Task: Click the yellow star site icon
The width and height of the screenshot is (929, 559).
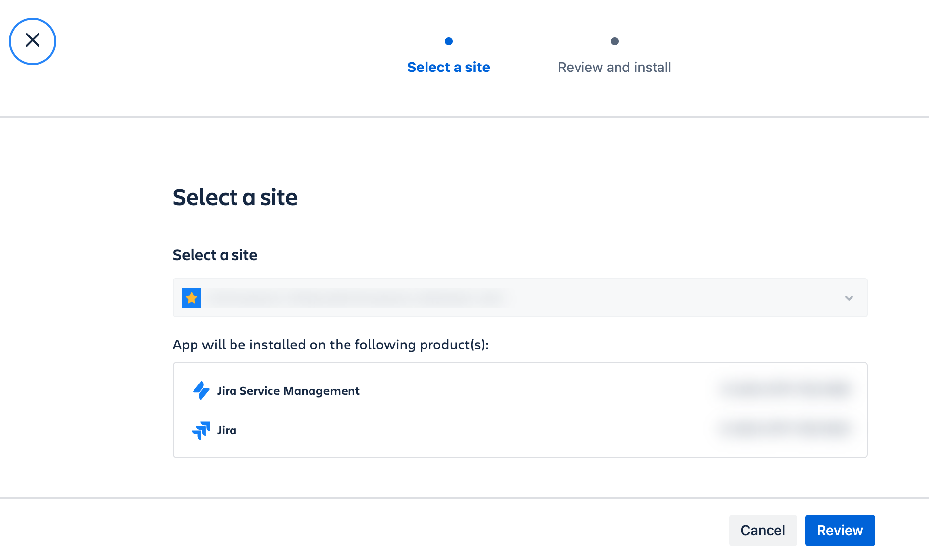Action: (x=192, y=298)
